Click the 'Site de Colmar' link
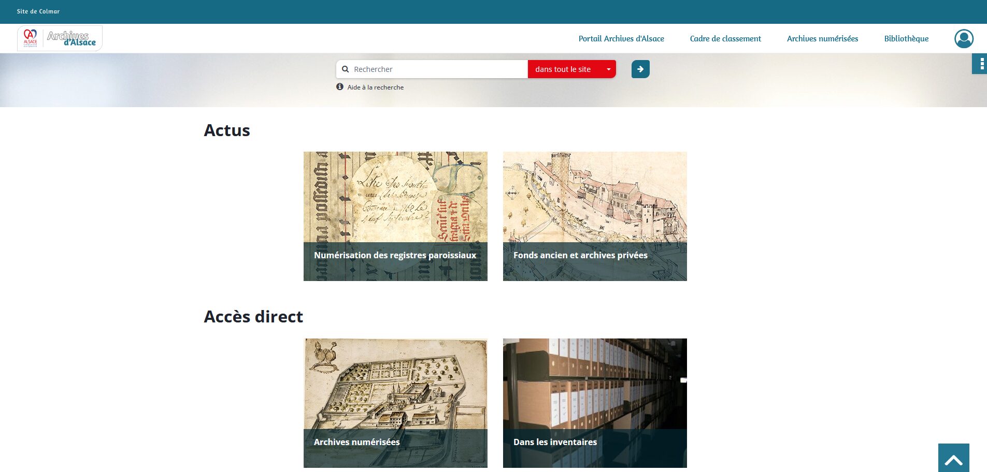Screen dimensions: 987x472 pyautogui.click(x=38, y=11)
